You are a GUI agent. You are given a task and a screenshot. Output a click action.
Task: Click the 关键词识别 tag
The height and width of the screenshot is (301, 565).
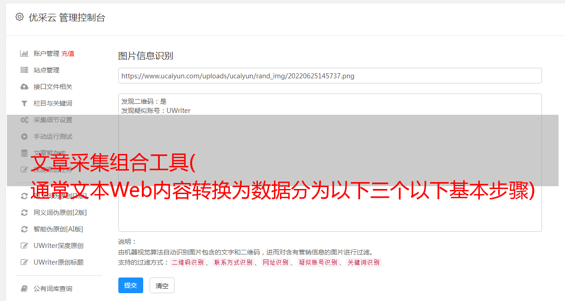pos(363,262)
